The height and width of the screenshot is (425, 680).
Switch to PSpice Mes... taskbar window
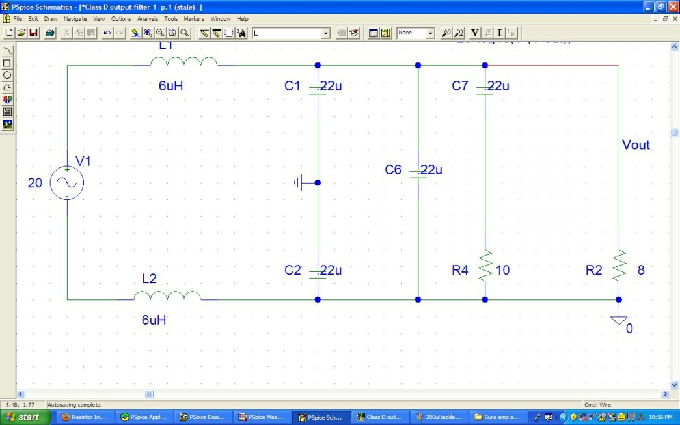coord(262,417)
